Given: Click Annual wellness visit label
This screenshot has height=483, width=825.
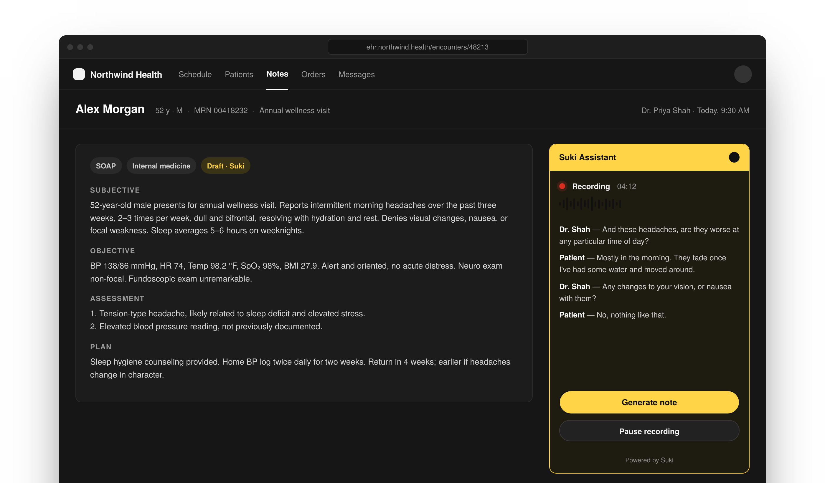Looking at the screenshot, I should [294, 111].
